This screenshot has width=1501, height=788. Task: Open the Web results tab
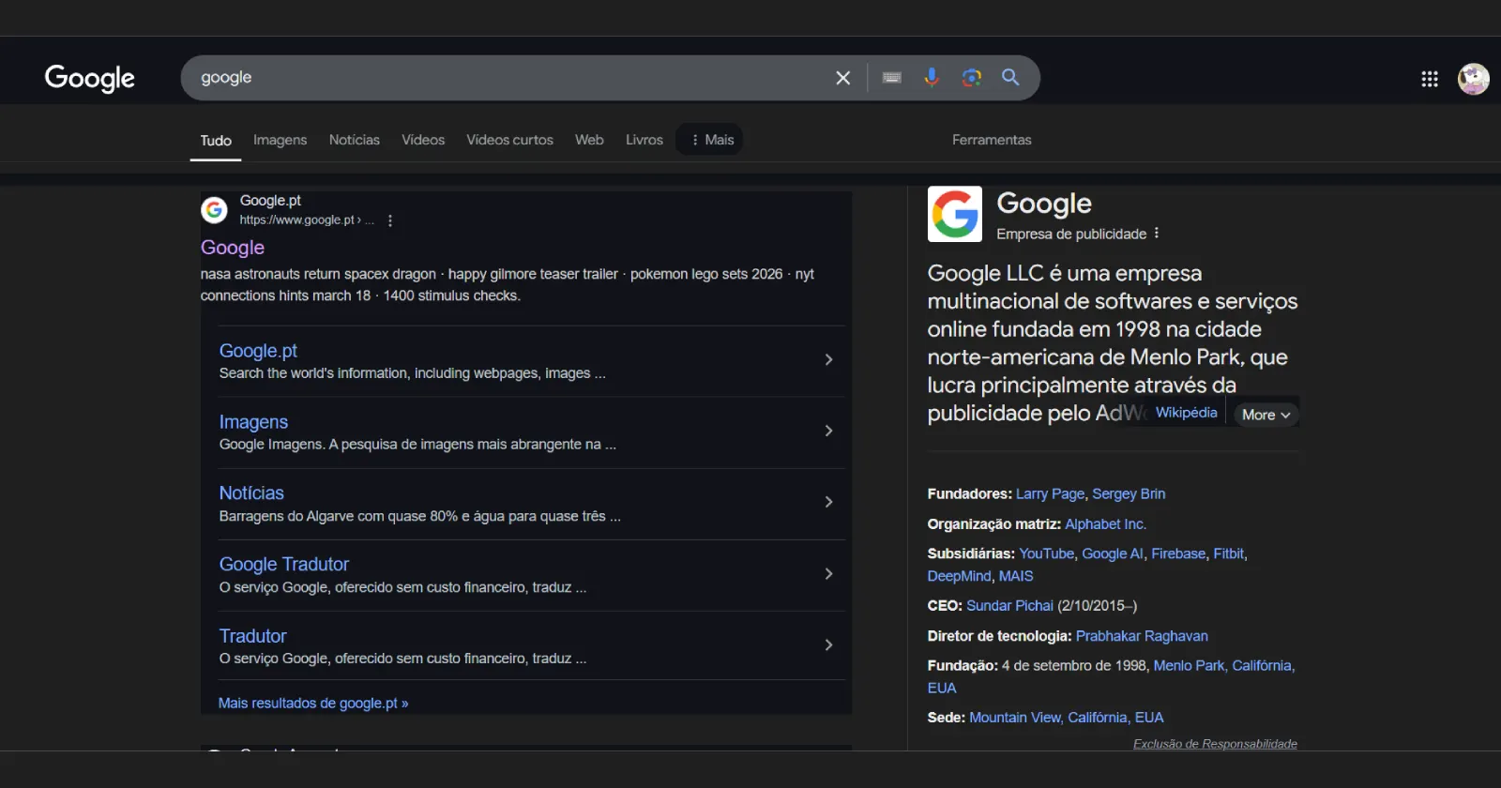click(x=589, y=140)
